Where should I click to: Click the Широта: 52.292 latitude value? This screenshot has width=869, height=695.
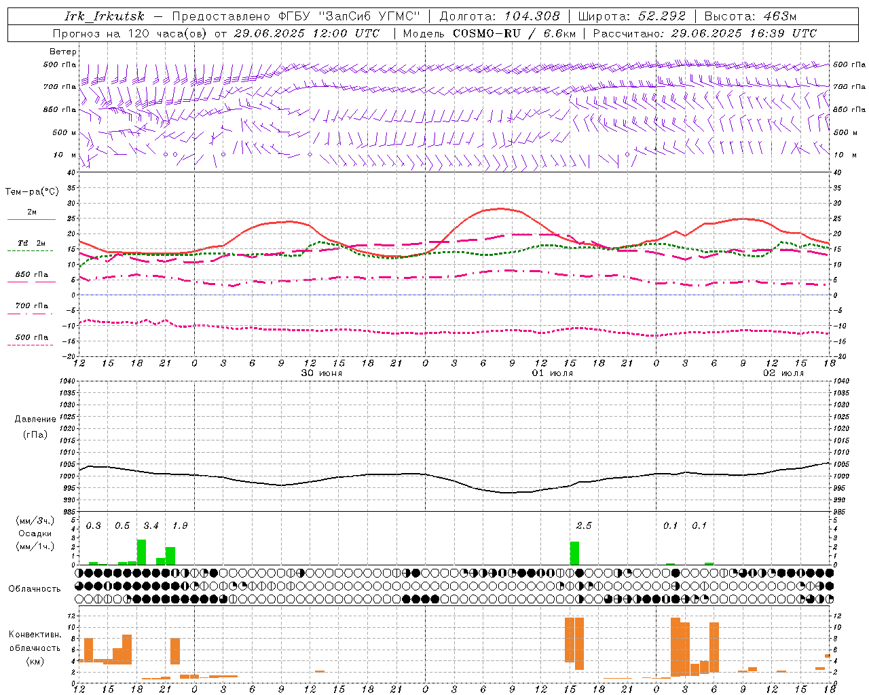tap(631, 16)
